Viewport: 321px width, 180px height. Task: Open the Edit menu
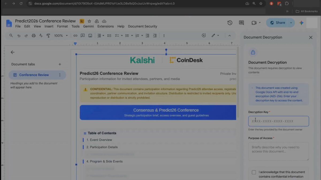point(27,26)
